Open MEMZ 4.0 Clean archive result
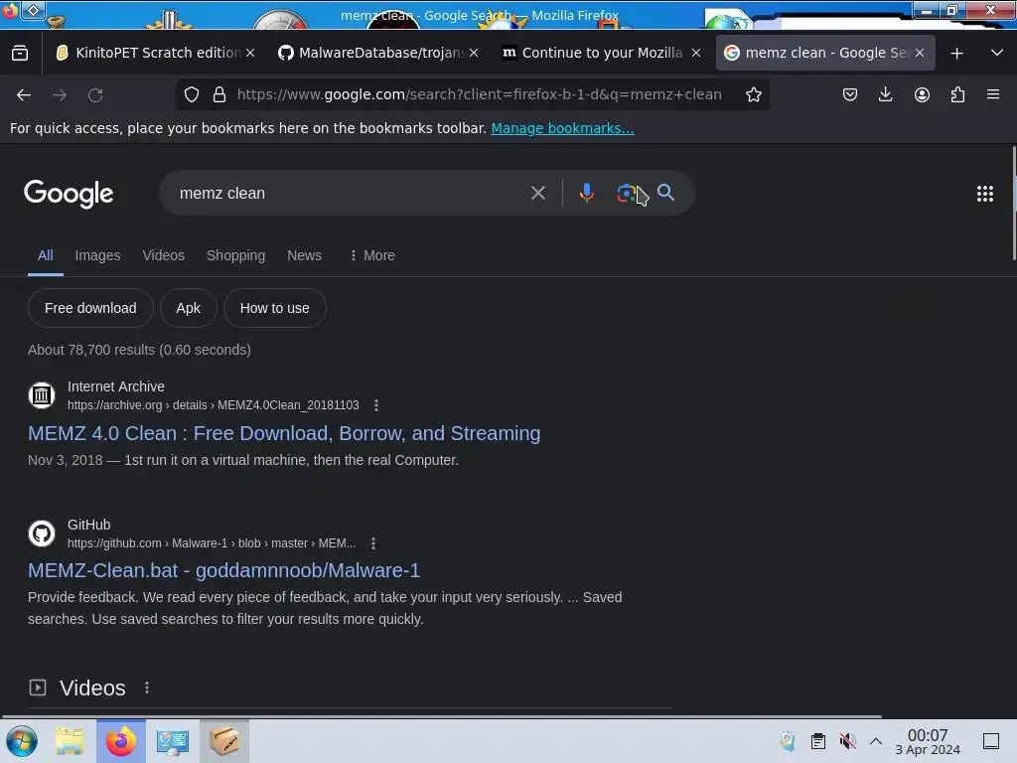 [x=284, y=433]
